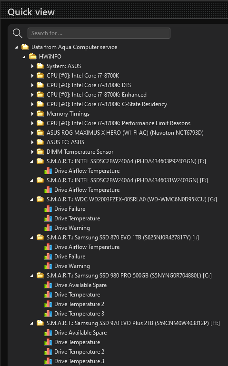Viewport: 228px width, 366px height.
Task: Select S.M.A.R.T. INTEL SSDSC2BW240A4 [E:] label
Action: click(126, 161)
